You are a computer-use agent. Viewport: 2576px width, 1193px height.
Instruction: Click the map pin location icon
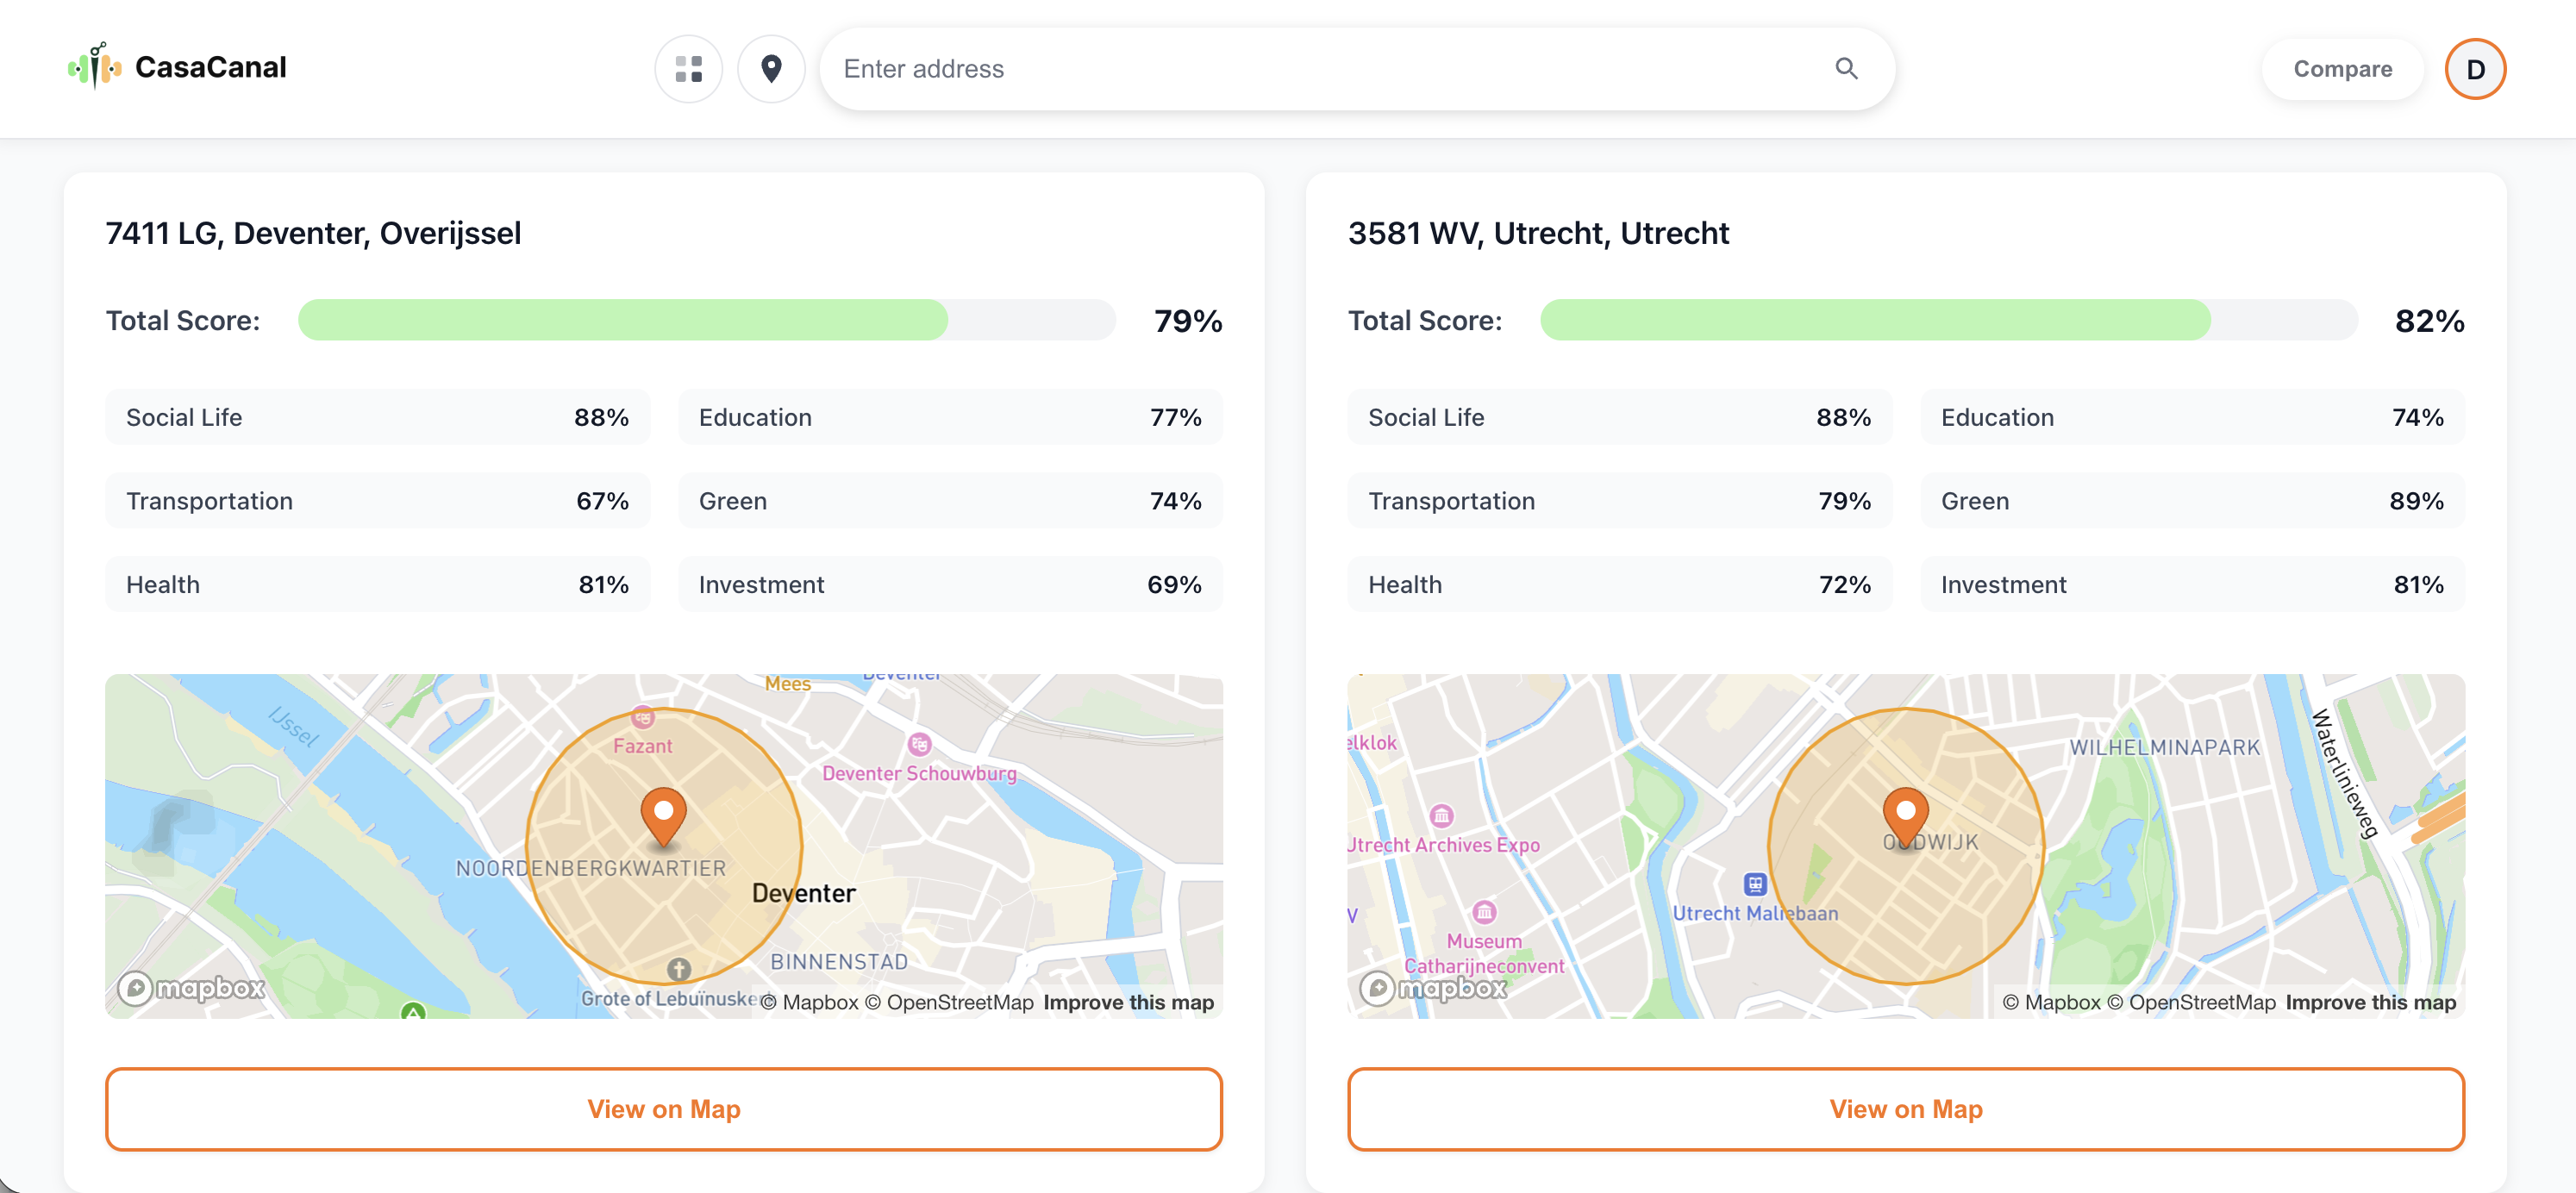(770, 69)
